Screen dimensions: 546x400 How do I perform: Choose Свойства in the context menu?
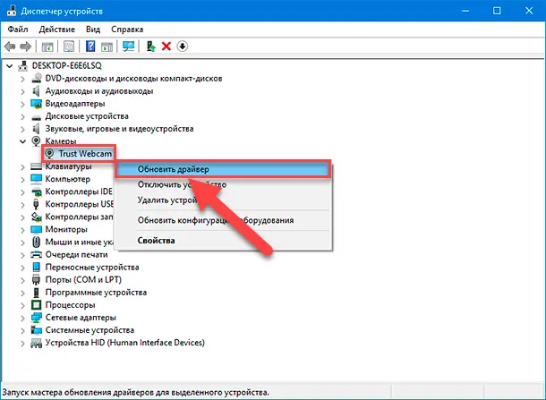pos(157,240)
